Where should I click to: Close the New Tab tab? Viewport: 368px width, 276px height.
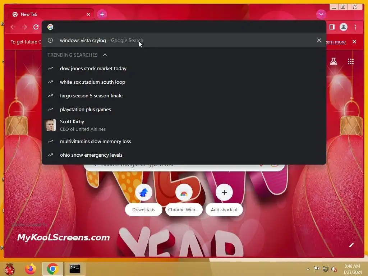pyautogui.click(x=88, y=14)
